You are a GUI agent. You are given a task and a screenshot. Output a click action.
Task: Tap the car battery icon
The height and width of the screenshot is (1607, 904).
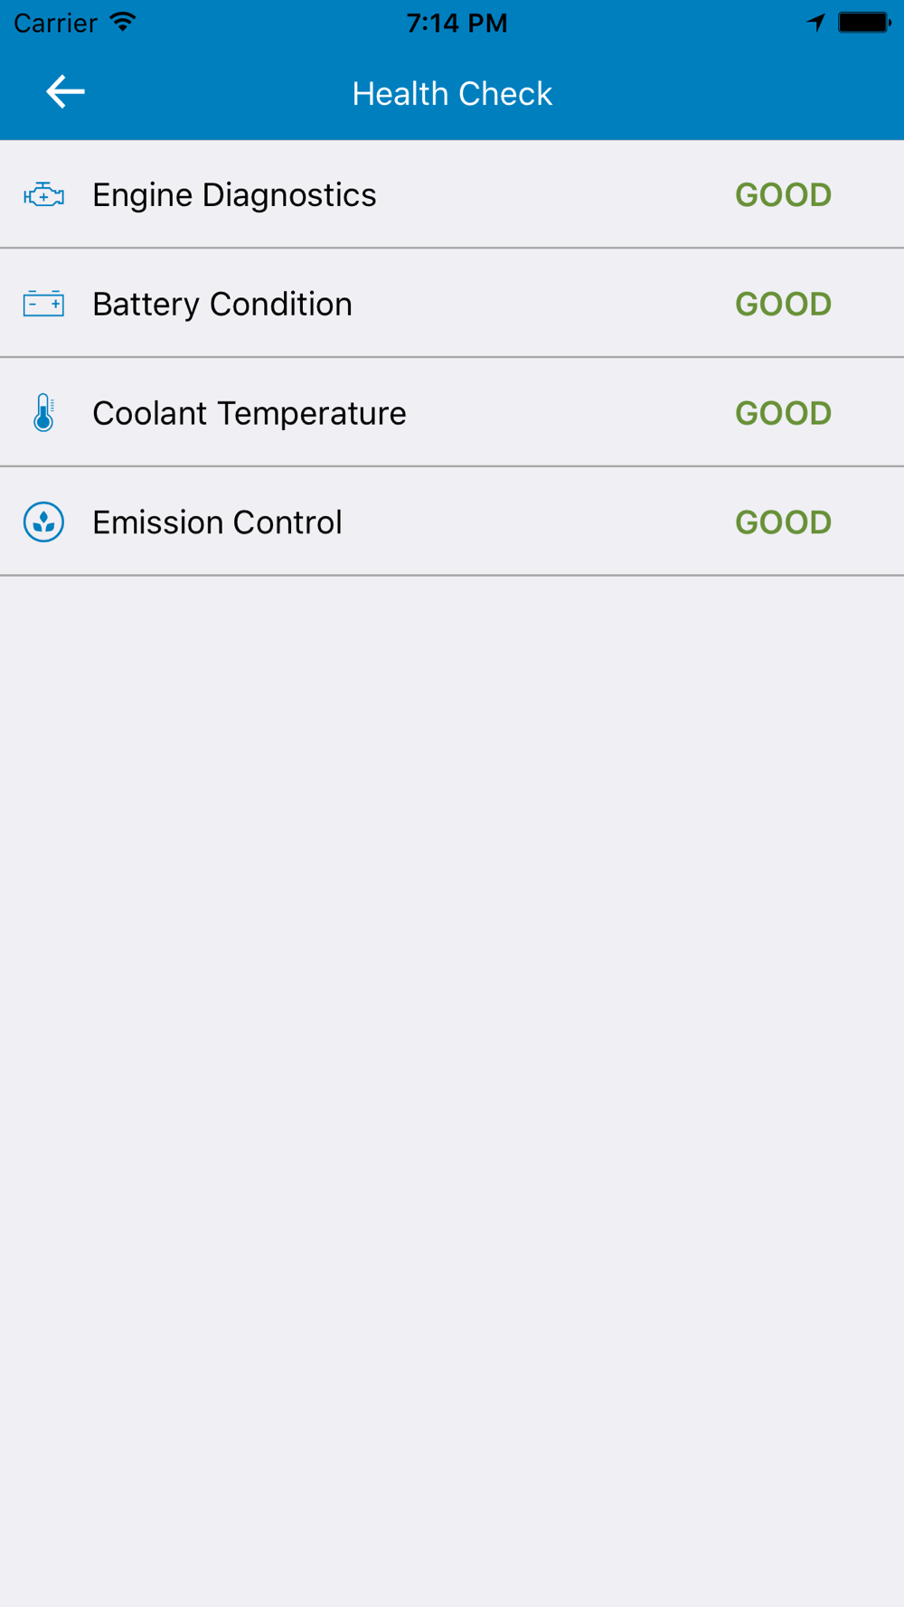(x=43, y=304)
